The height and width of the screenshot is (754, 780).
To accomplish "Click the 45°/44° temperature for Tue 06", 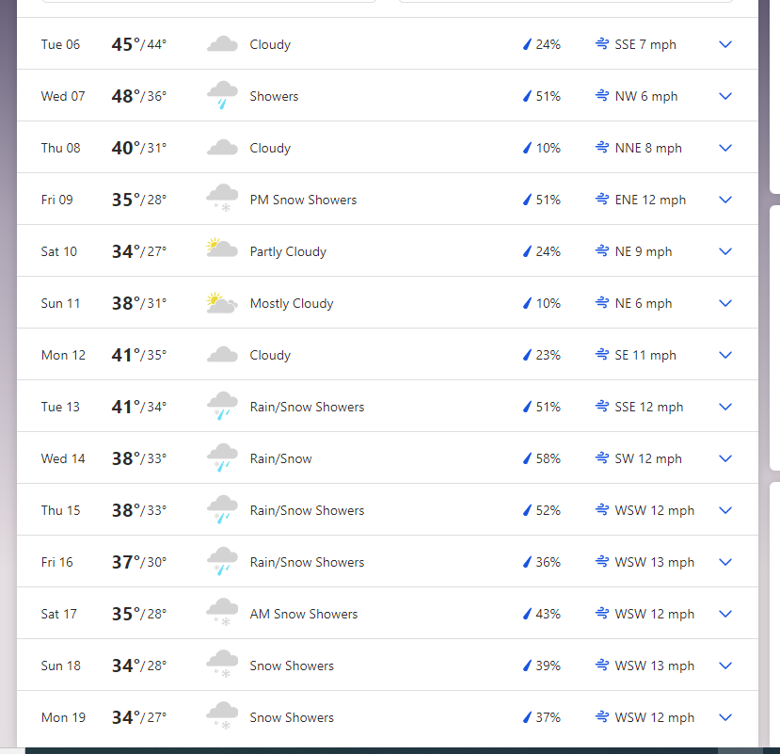I will pyautogui.click(x=139, y=44).
